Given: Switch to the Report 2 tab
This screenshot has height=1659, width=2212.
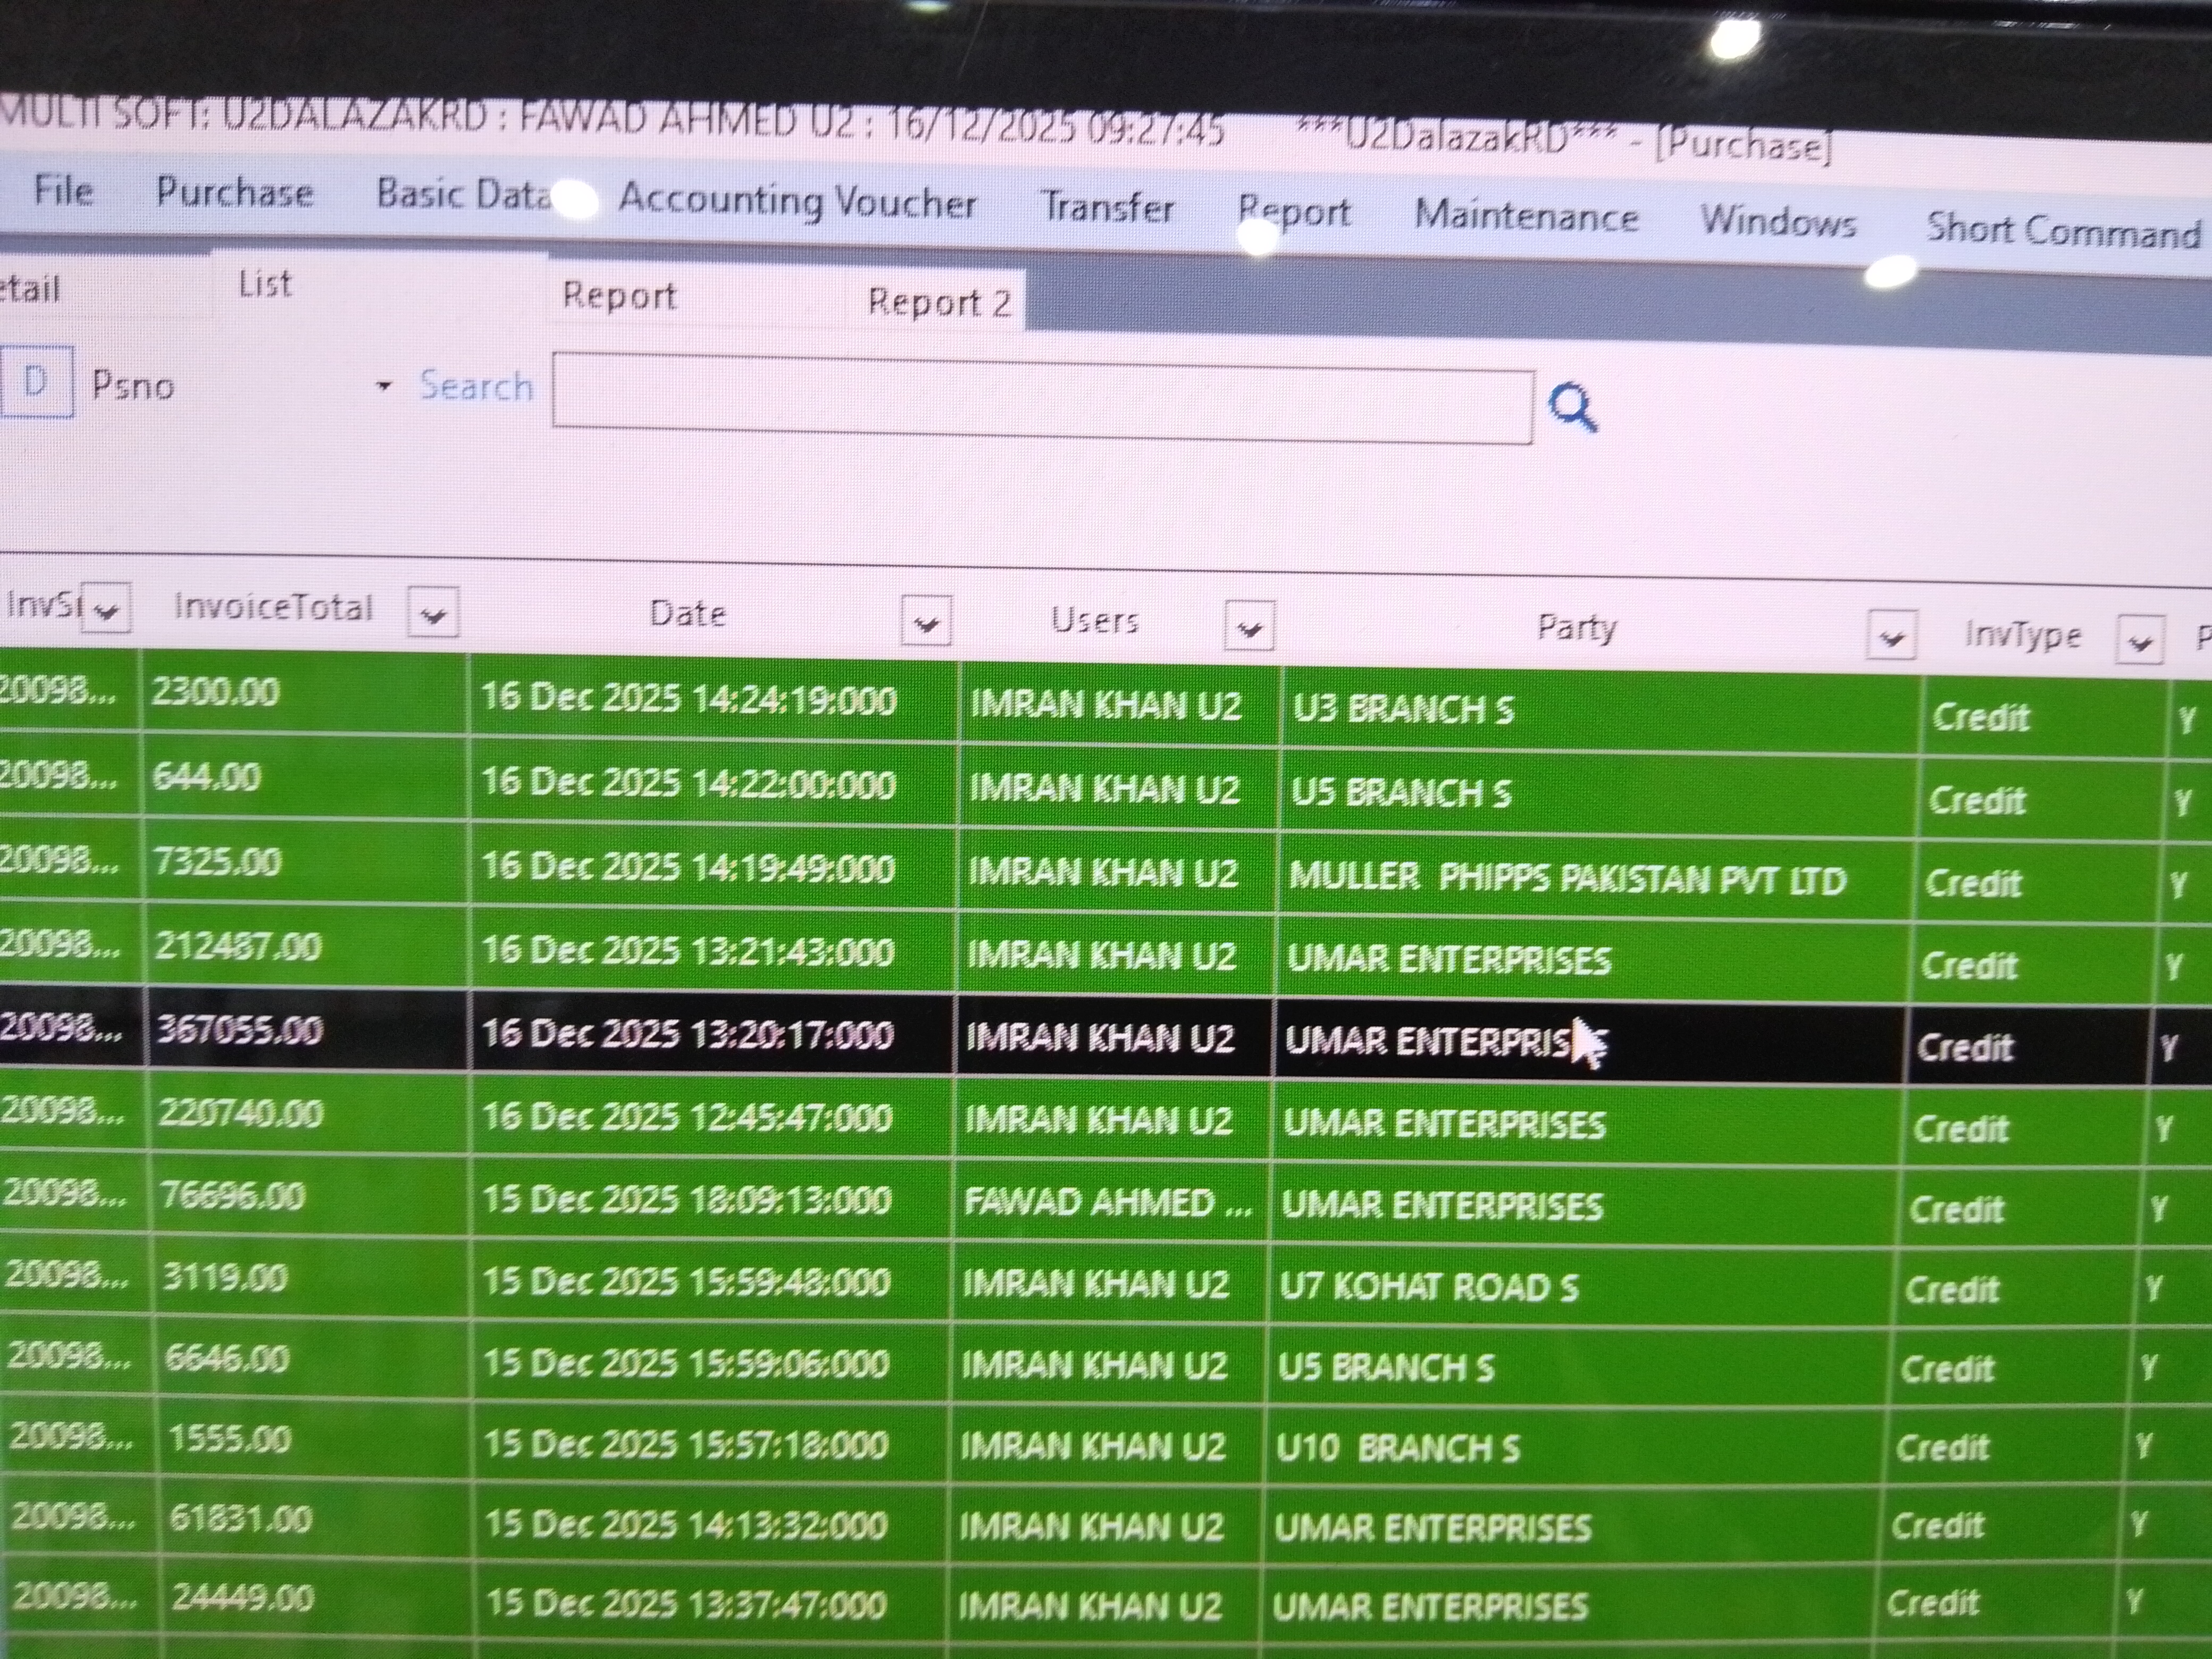Looking at the screenshot, I should 938,302.
